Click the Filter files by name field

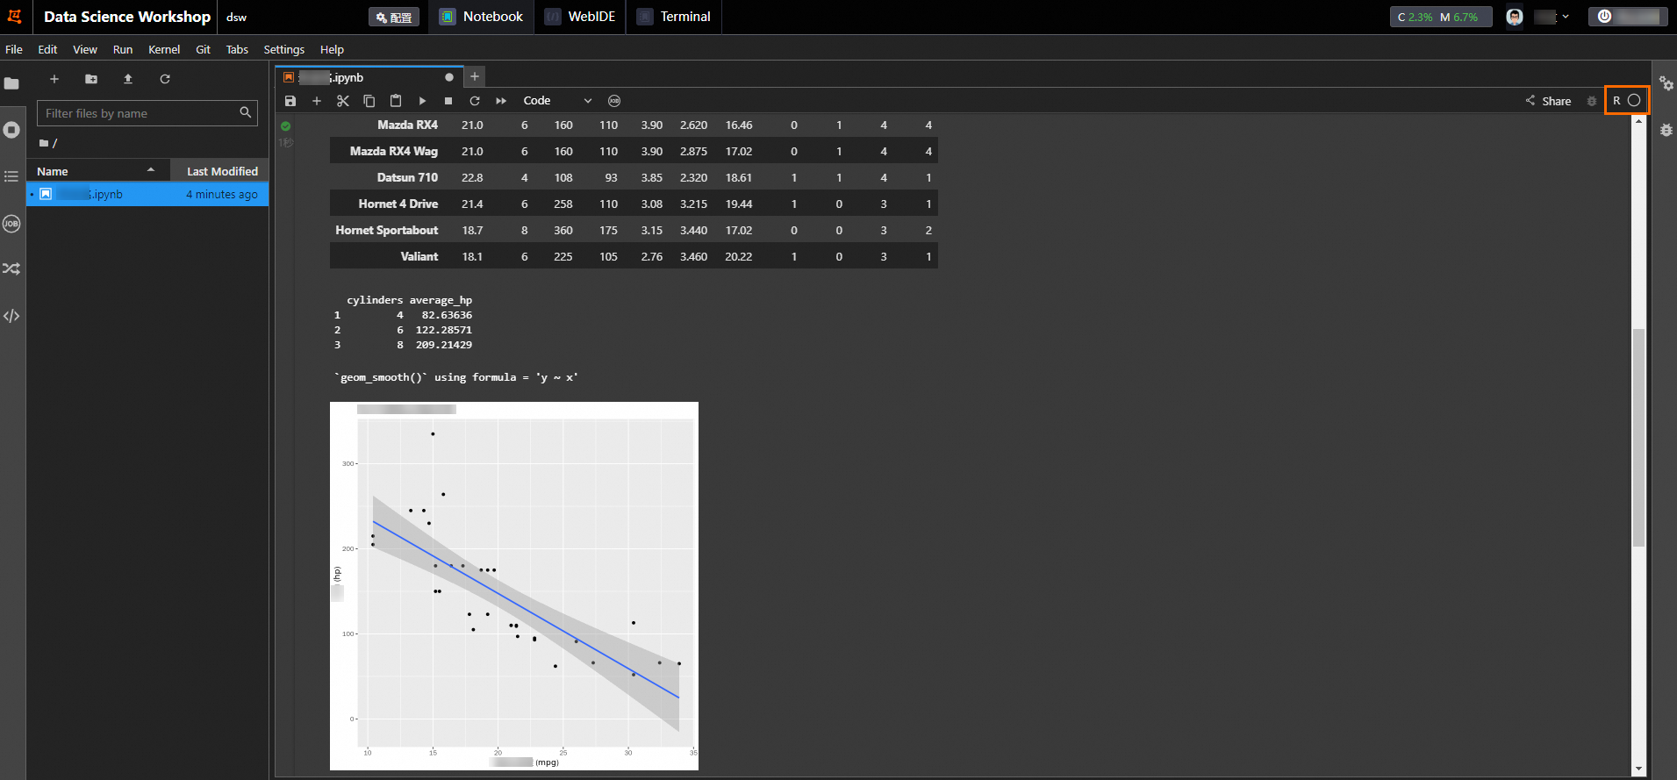(147, 113)
